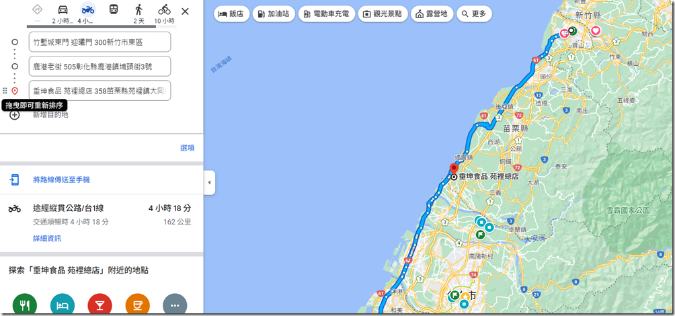675x316 pixels.
Task: Click the red destination pin icon in list
Action: point(15,91)
